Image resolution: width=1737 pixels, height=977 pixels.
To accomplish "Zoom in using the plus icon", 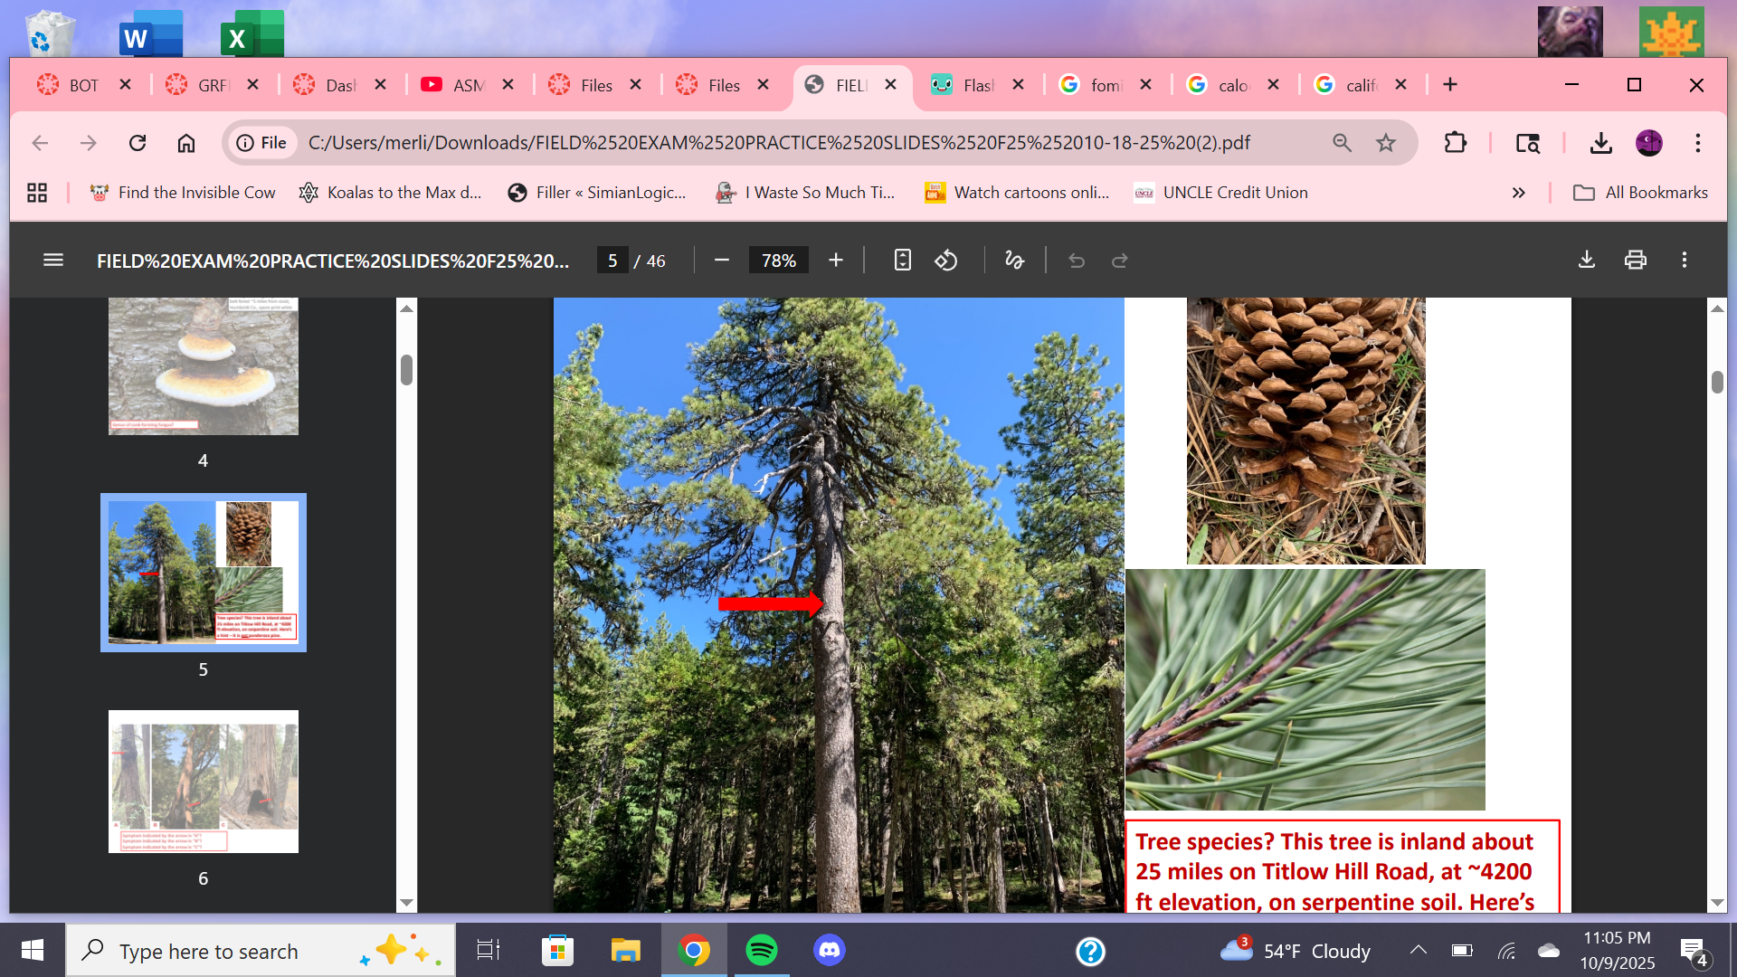I will (x=836, y=261).
